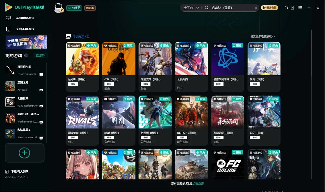Open the 绝区零 (国服) game card
This screenshot has height=192, width=325.
tap(155, 121)
